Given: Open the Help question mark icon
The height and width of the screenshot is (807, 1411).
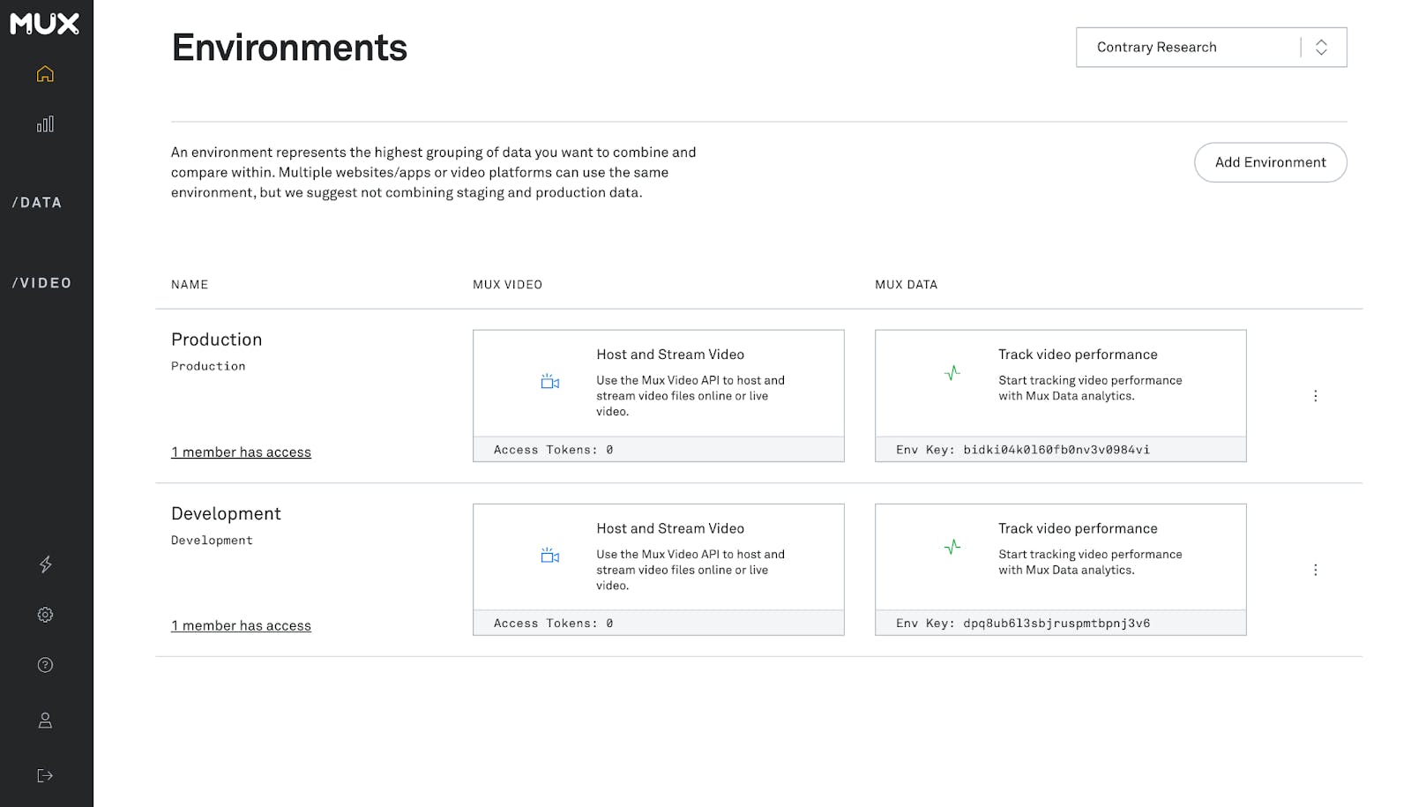Looking at the screenshot, I should (45, 665).
